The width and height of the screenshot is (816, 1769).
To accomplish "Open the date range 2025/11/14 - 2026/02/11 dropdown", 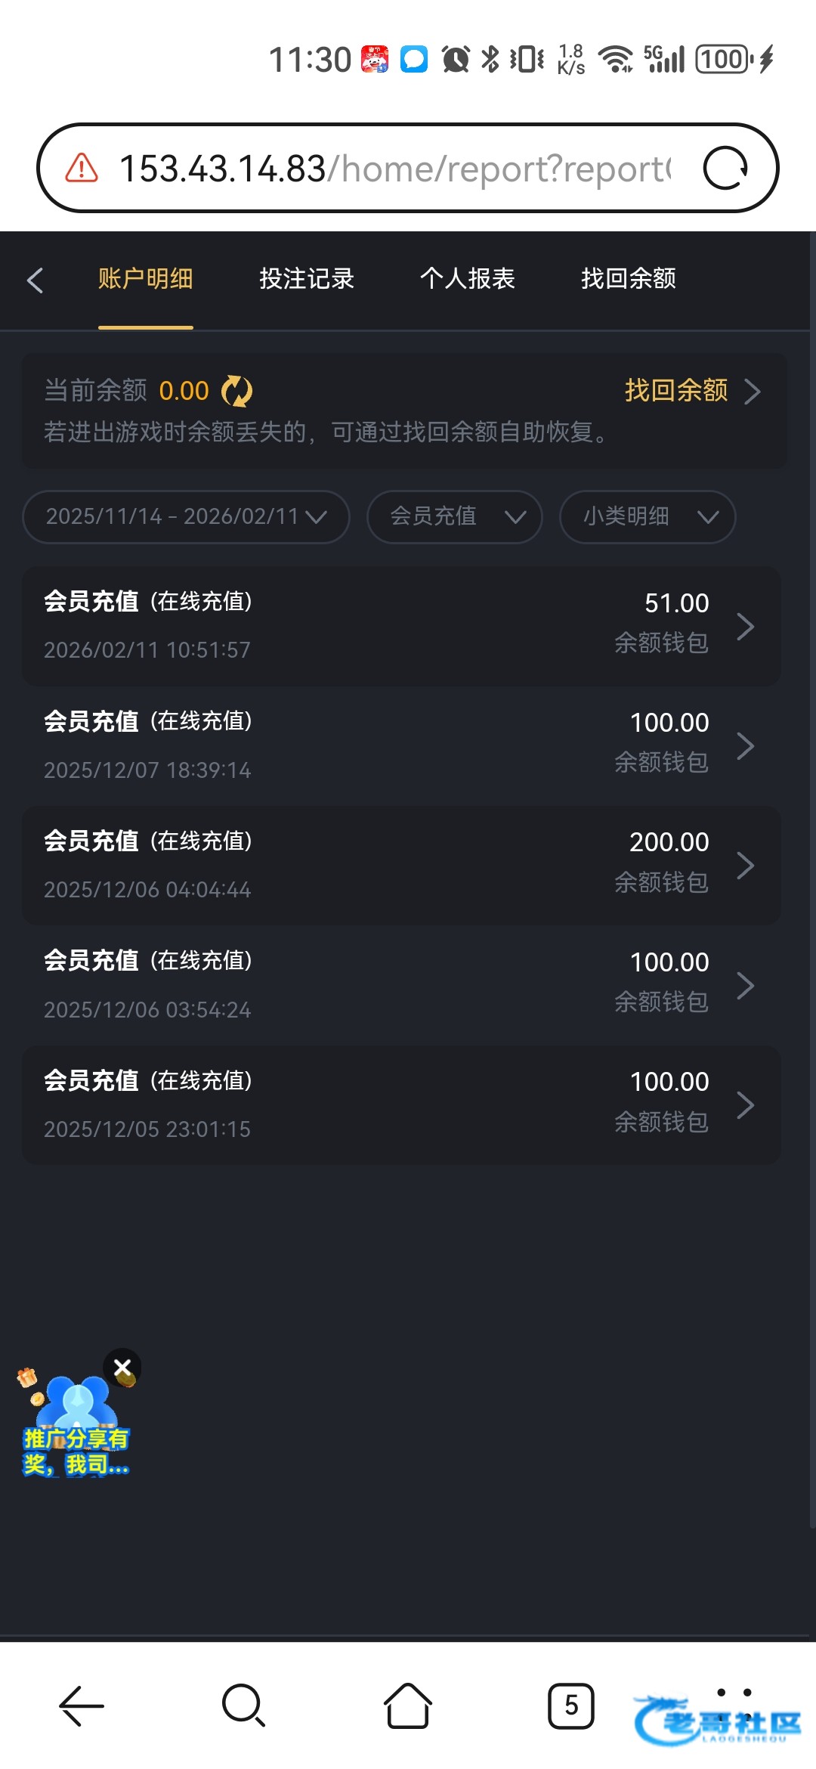I will click(186, 516).
